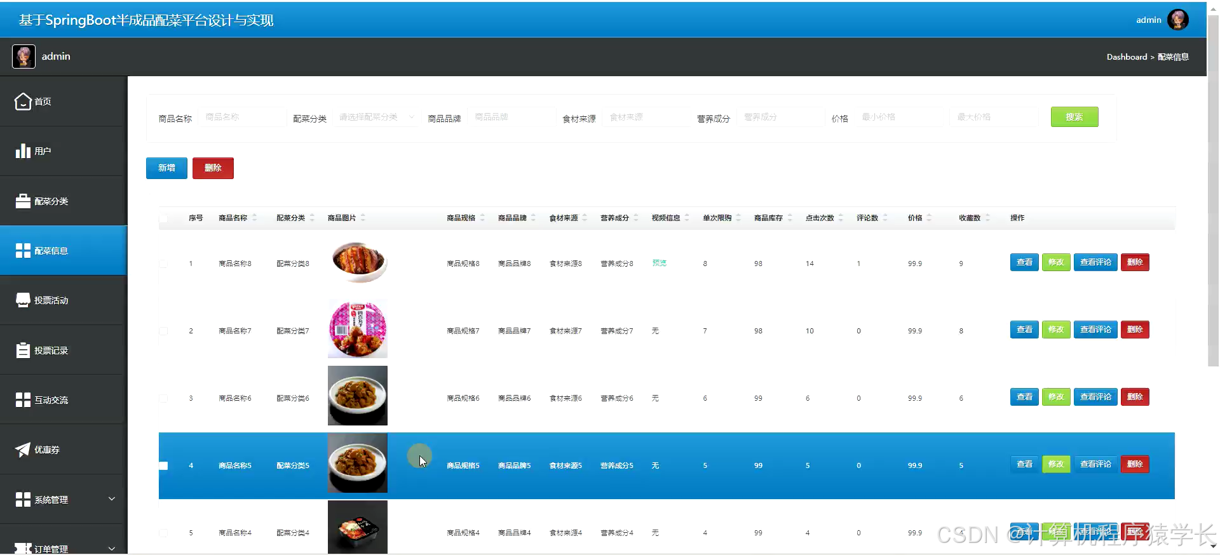Click the green 搜索 button
The width and height of the screenshot is (1220, 555).
coord(1074,117)
